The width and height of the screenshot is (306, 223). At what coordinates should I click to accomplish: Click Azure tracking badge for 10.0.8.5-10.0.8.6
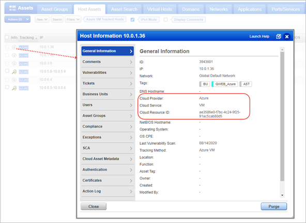point(24,88)
